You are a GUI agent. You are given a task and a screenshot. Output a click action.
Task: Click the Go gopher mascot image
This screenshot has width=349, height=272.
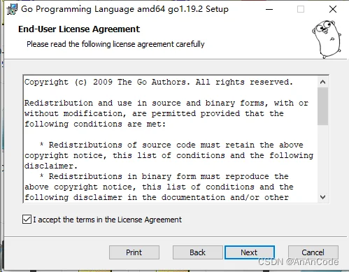tap(327, 39)
